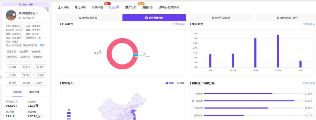This screenshot has width=316, height=120.
Task: Click the 23.62% city percentage
Action: coord(308,94)
